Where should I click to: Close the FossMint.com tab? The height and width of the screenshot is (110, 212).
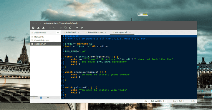tap(106, 32)
